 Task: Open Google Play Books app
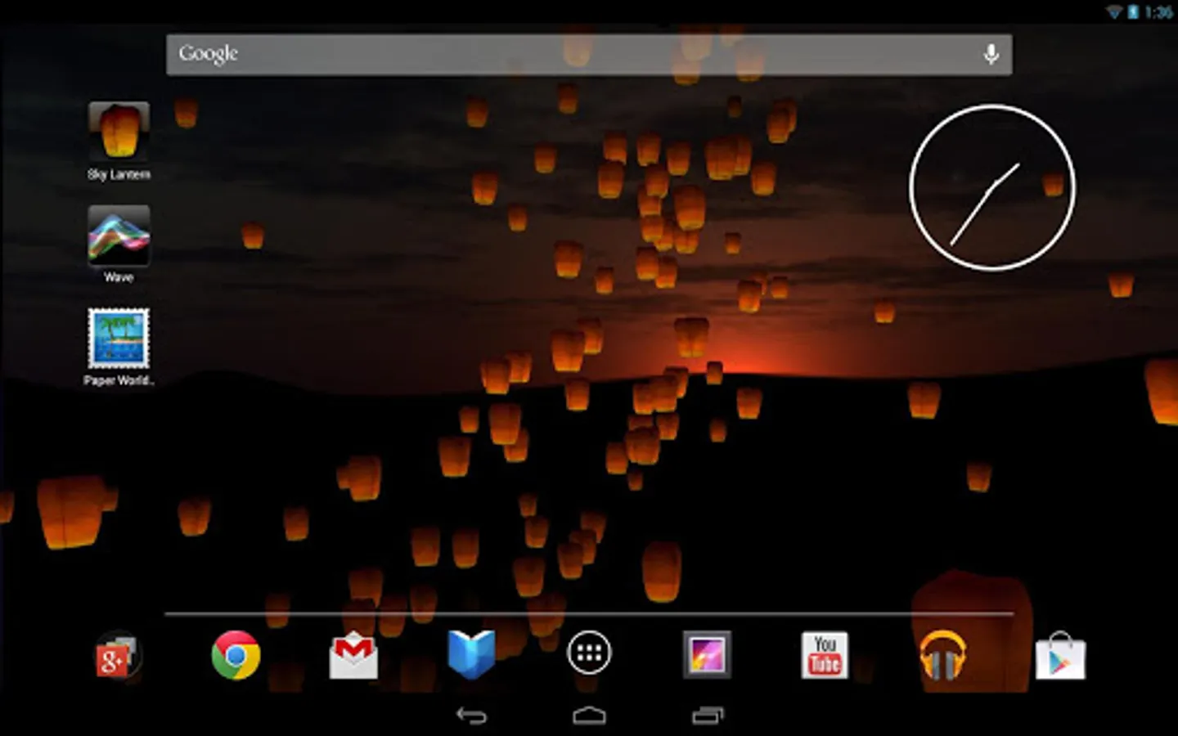point(471,655)
